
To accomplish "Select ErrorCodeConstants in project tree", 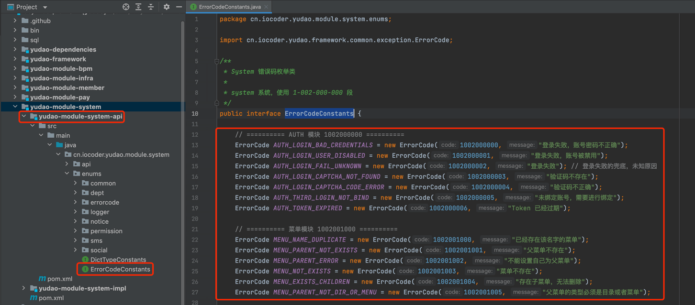I will pos(120,270).
